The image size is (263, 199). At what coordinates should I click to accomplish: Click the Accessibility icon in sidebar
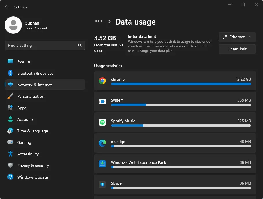[11, 154]
